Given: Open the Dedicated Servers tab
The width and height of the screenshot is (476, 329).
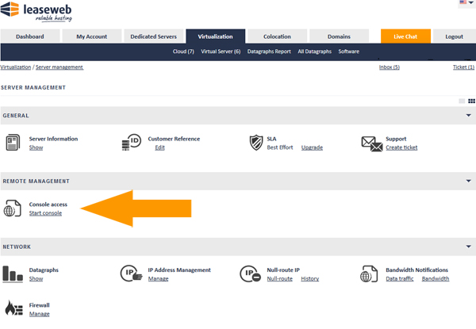Looking at the screenshot, I should point(153,36).
